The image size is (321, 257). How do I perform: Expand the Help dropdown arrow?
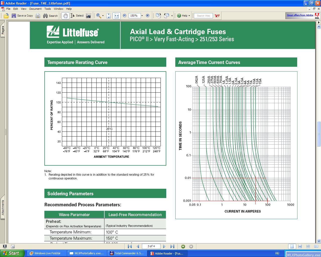click(189, 16)
